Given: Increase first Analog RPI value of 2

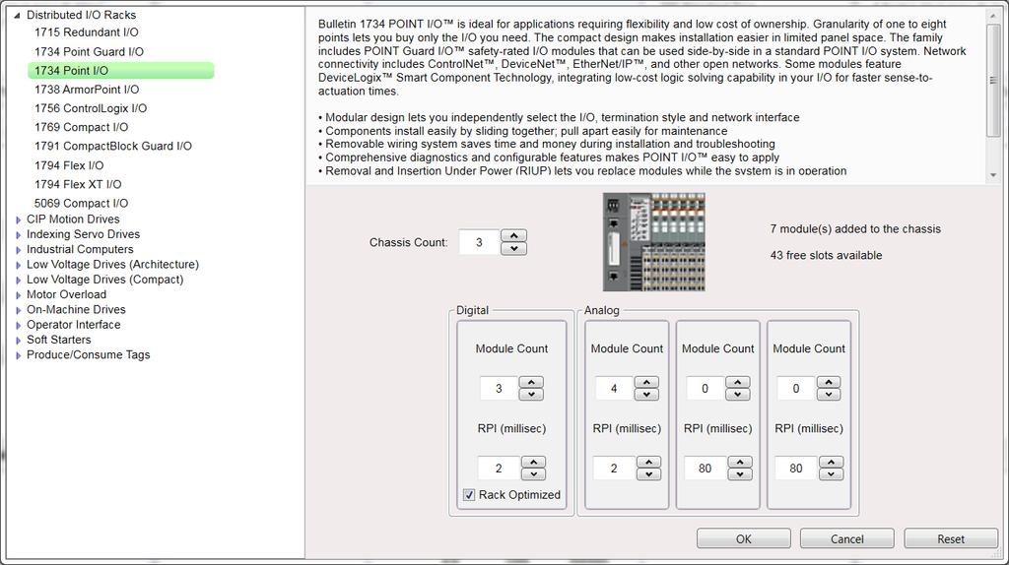Looking at the screenshot, I should (x=648, y=462).
